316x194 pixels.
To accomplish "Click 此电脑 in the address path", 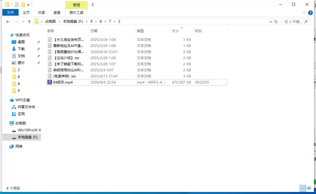I will (x=51, y=21).
